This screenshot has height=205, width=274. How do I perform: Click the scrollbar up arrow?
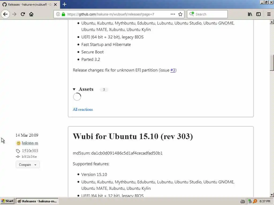272,22
